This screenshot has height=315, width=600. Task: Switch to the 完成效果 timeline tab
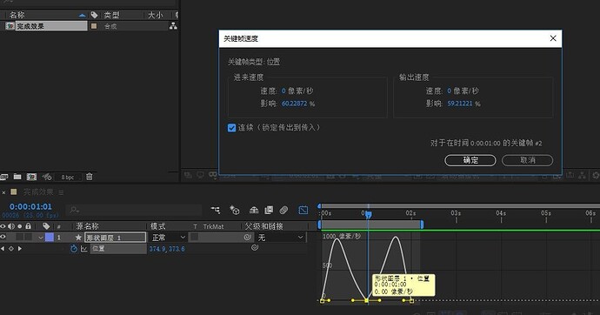(x=38, y=192)
